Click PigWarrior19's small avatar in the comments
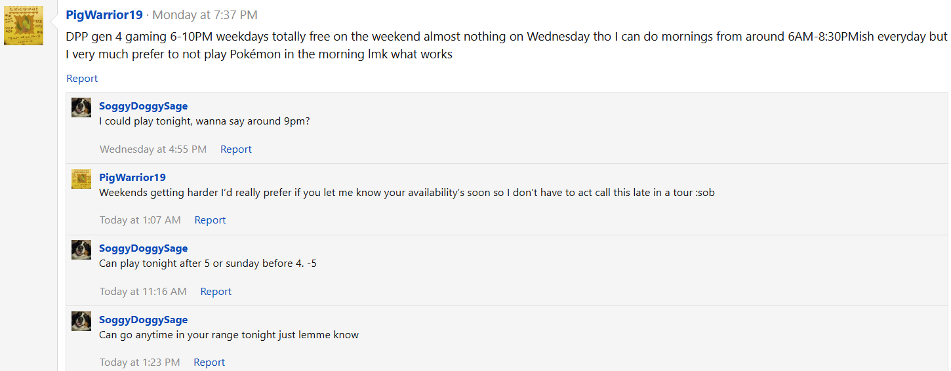This screenshot has width=951, height=371. (81, 179)
